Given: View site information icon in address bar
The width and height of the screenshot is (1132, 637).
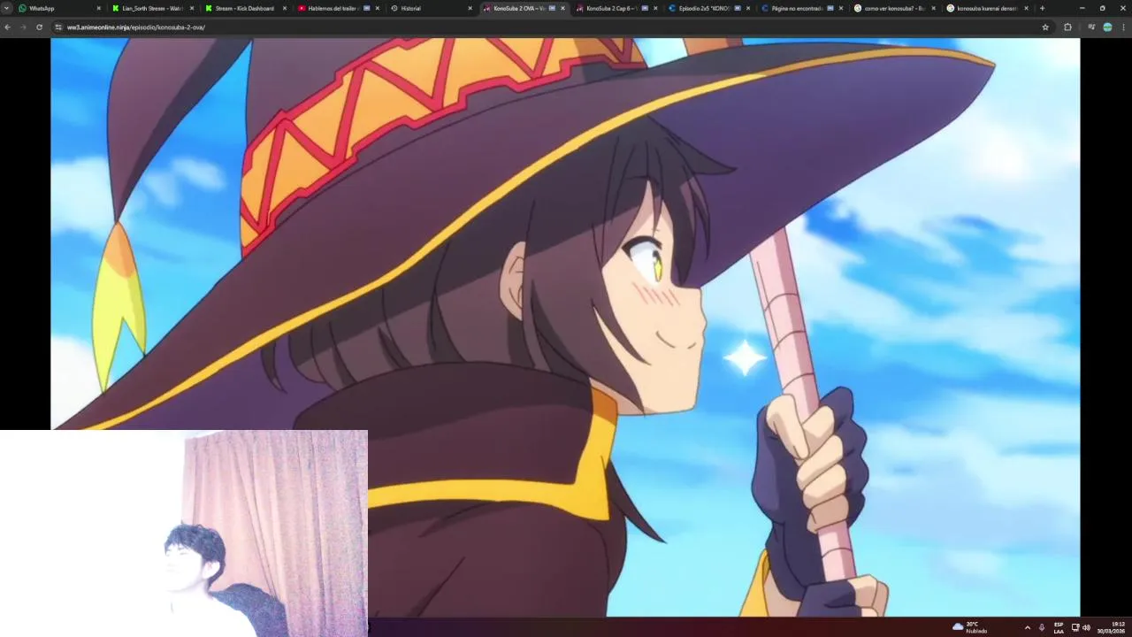Looking at the screenshot, I should pyautogui.click(x=58, y=27).
